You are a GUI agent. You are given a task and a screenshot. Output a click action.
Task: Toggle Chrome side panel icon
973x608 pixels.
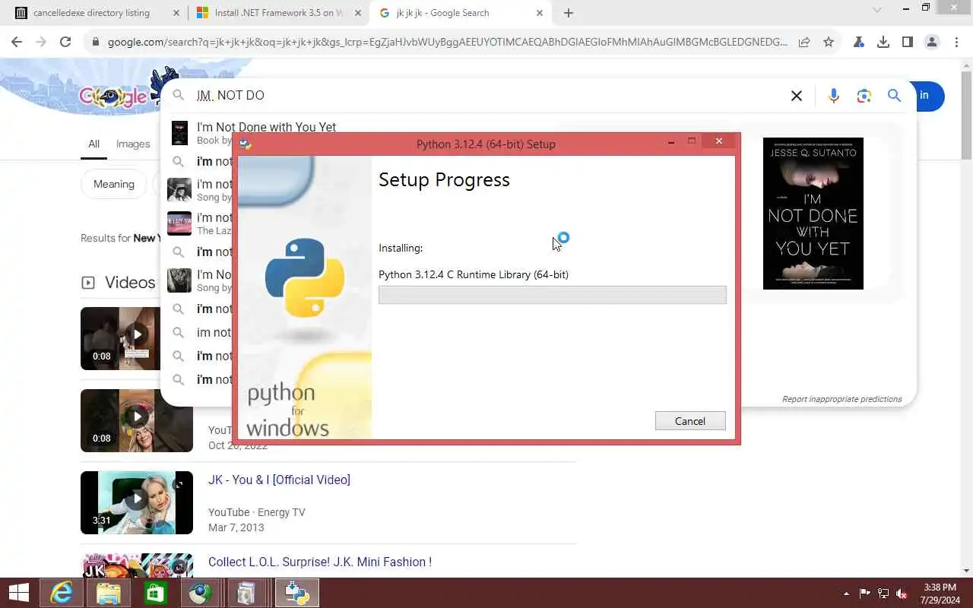pyautogui.click(x=908, y=43)
